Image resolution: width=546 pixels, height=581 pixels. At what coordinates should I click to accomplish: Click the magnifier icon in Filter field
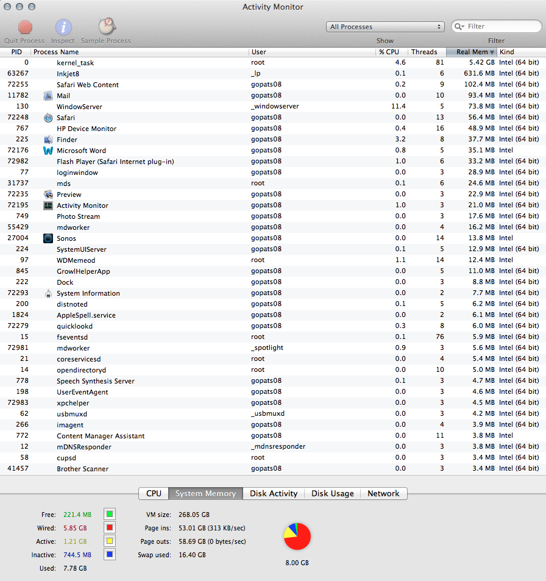pos(459,26)
